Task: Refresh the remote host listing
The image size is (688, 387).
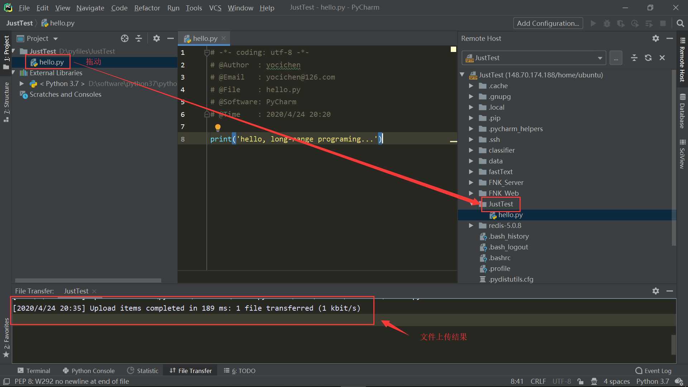Action: click(x=648, y=58)
